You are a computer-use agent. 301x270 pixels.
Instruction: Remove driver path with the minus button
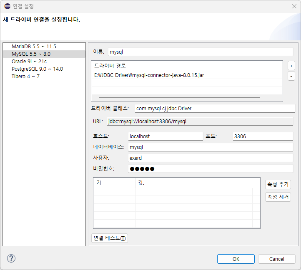[x=291, y=76]
